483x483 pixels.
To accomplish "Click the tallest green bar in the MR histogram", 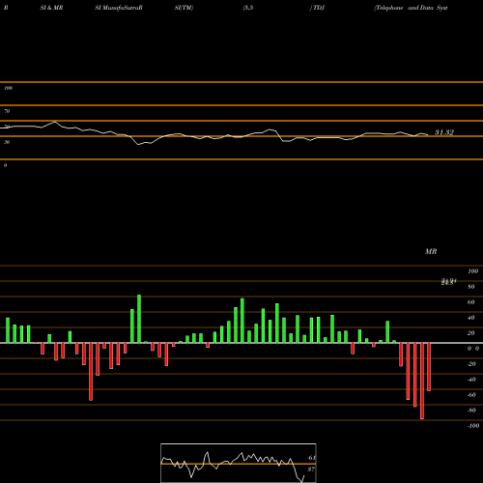I will click(x=139, y=319).
